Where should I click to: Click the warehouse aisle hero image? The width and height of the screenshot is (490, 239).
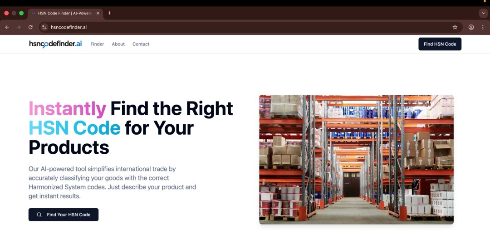pos(356,159)
